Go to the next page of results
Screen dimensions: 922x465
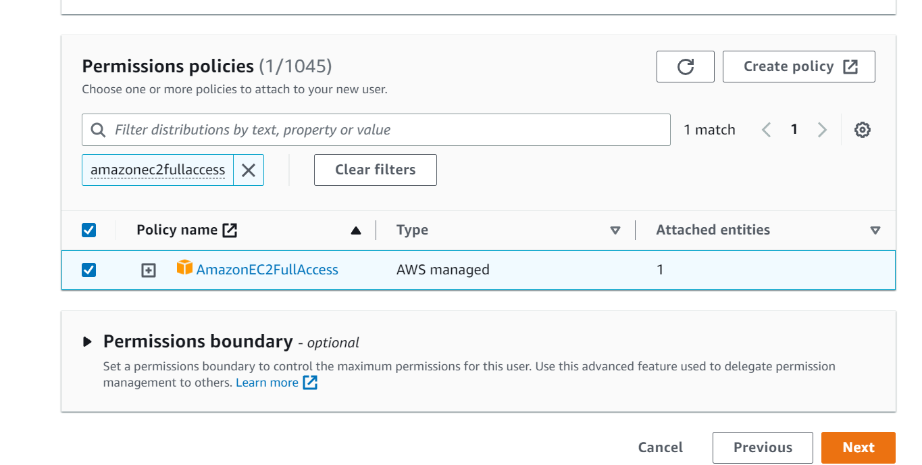822,130
